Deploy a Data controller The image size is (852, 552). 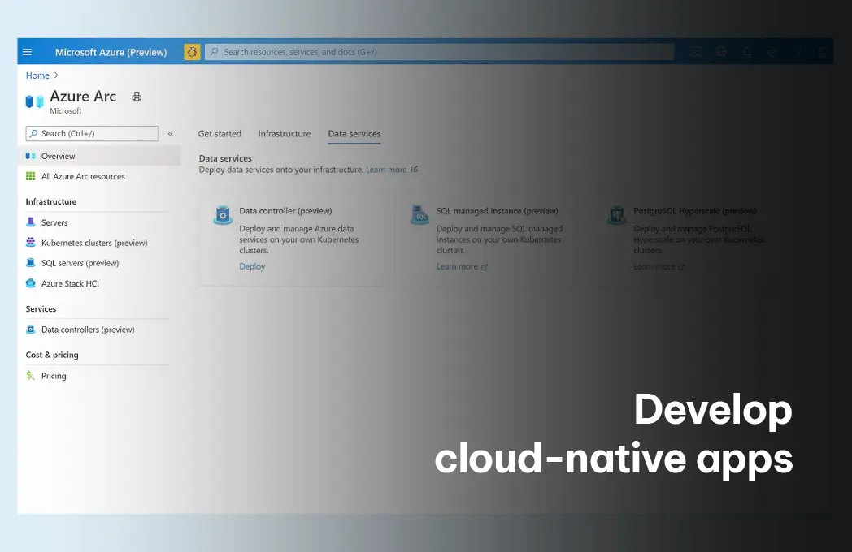click(x=252, y=266)
